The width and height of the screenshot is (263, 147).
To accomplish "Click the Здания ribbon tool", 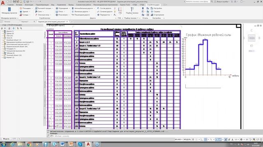I will (x=24, y=11).
